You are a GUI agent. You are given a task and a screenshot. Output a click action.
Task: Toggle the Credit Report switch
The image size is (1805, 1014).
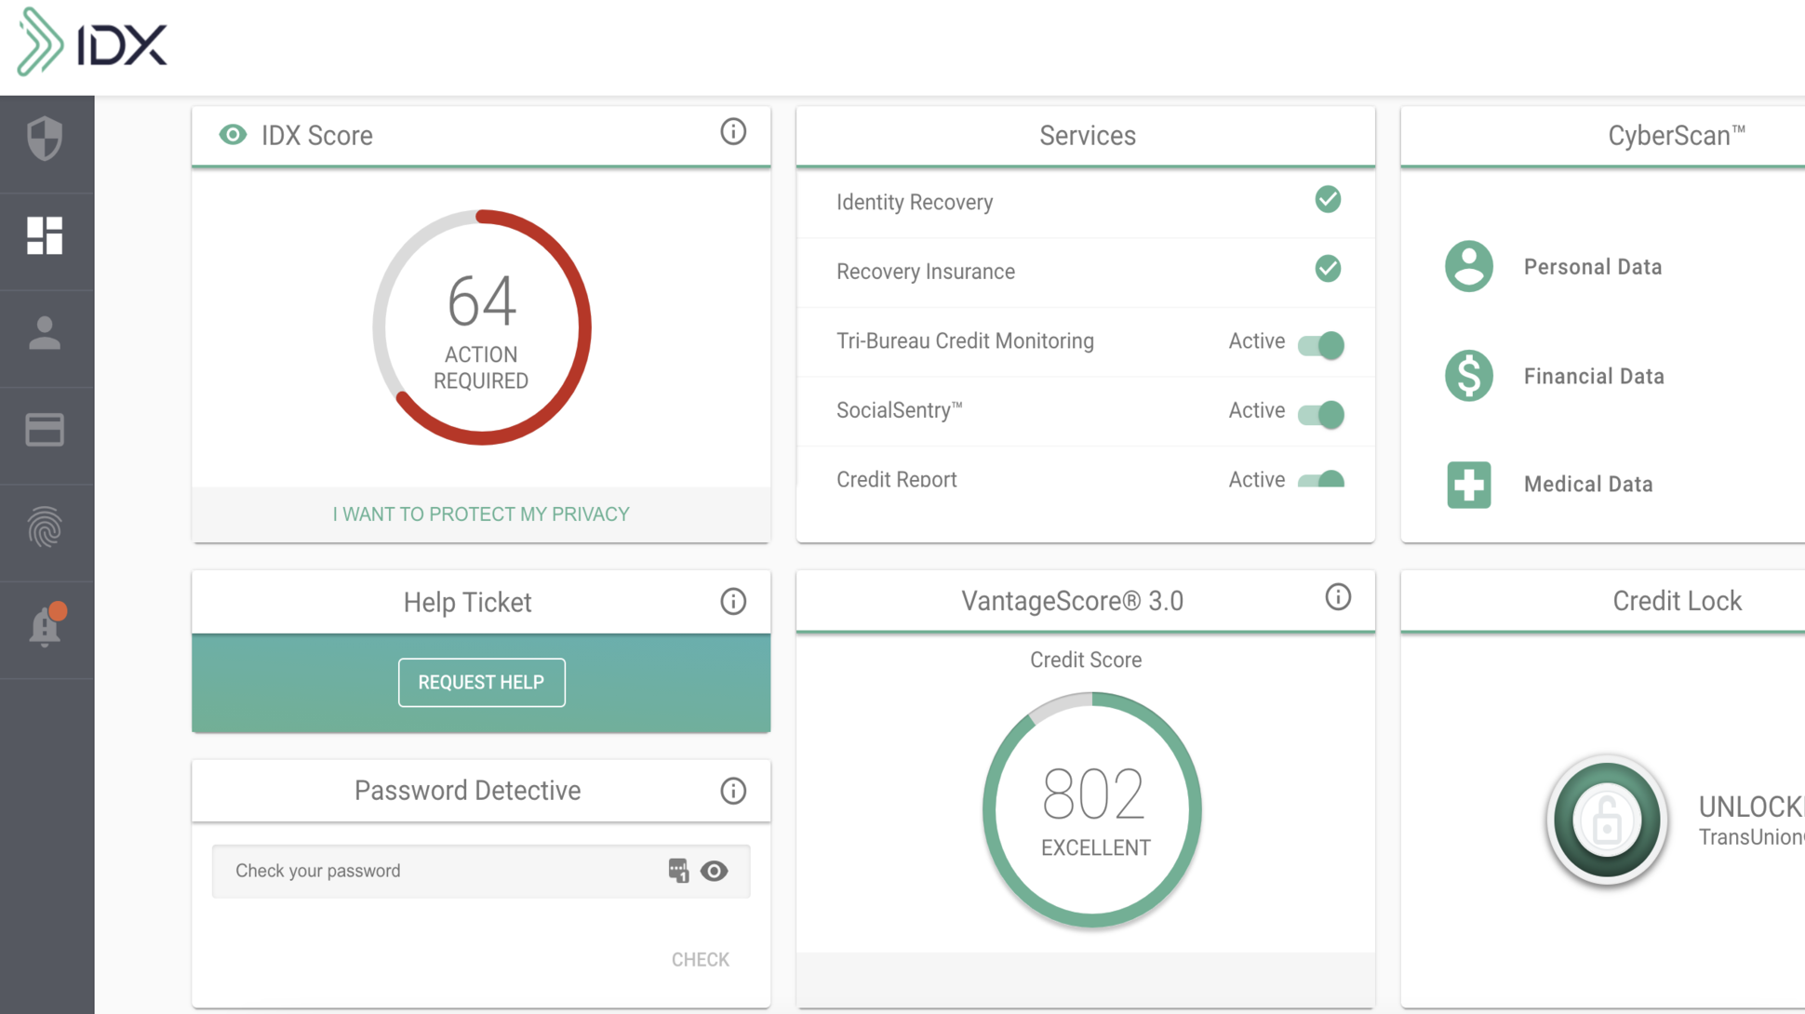(x=1321, y=479)
